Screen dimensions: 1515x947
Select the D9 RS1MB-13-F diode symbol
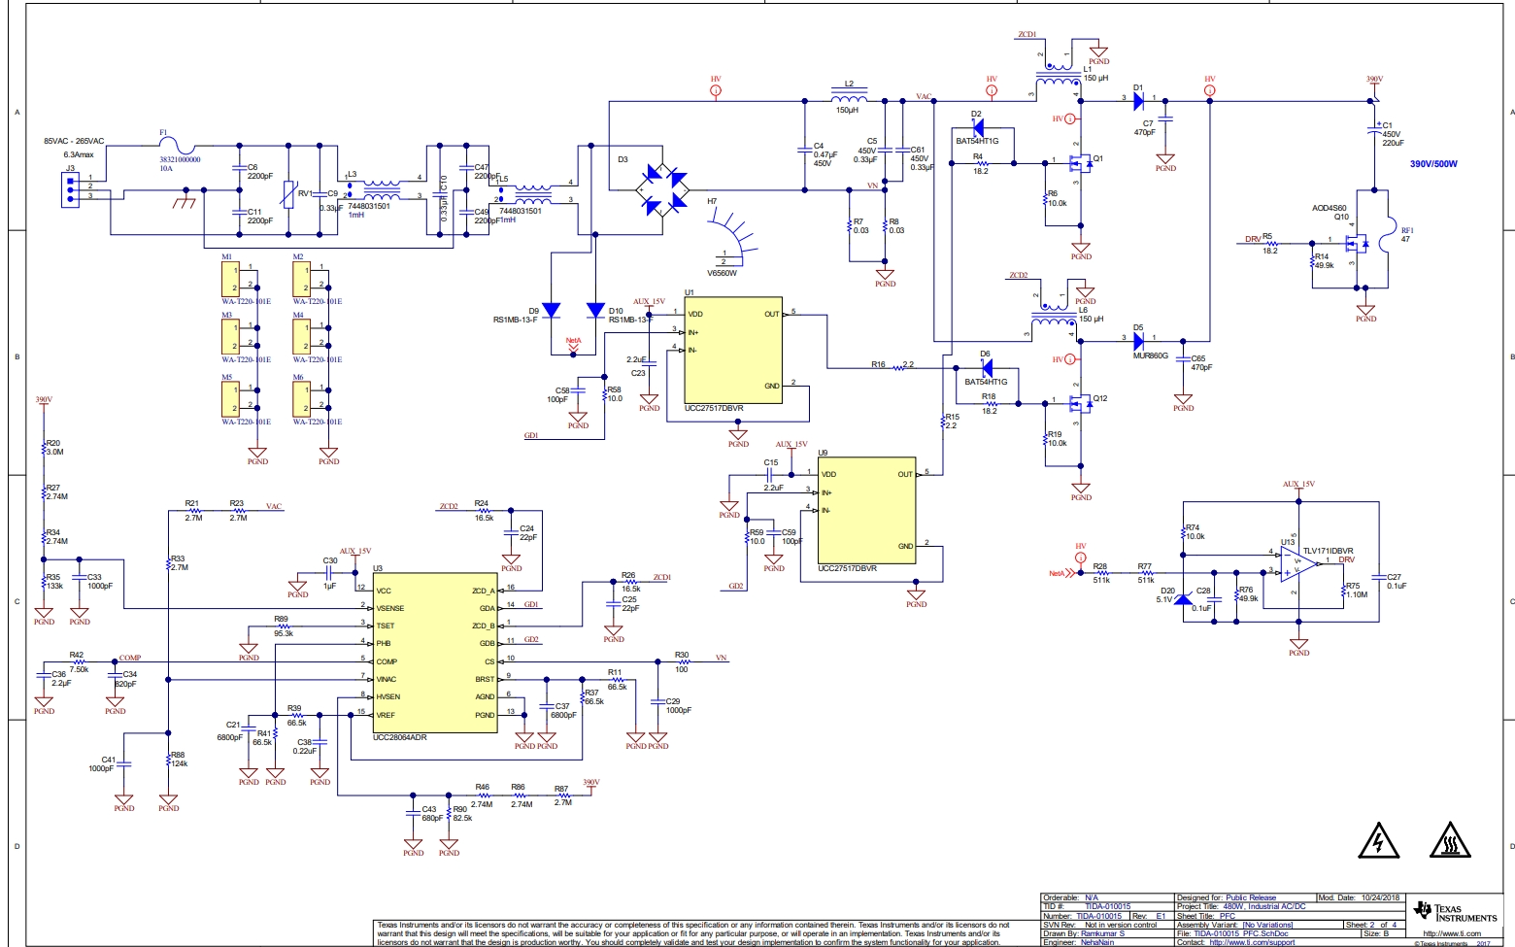(551, 310)
